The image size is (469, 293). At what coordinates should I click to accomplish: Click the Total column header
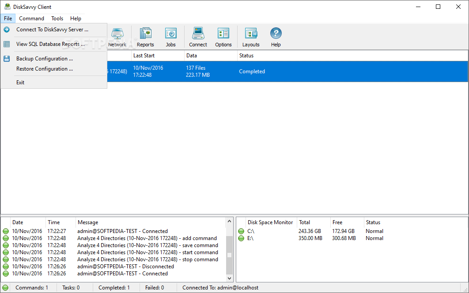coord(314,222)
